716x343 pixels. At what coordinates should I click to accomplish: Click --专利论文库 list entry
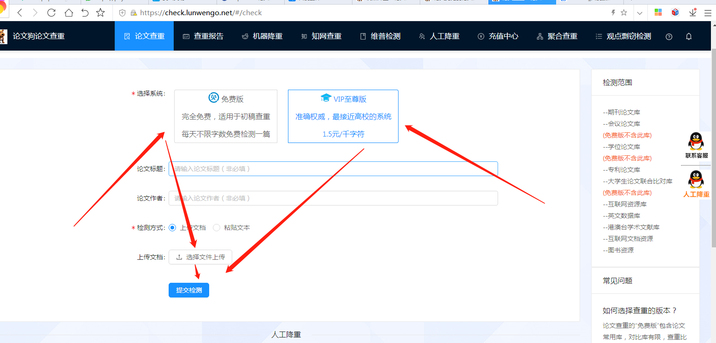(621, 170)
